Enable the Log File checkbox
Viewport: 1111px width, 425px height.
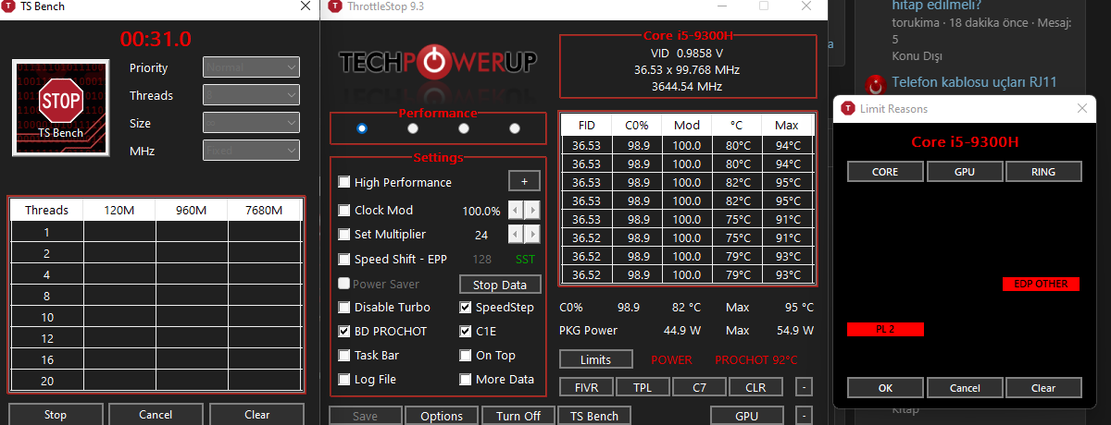tap(344, 380)
